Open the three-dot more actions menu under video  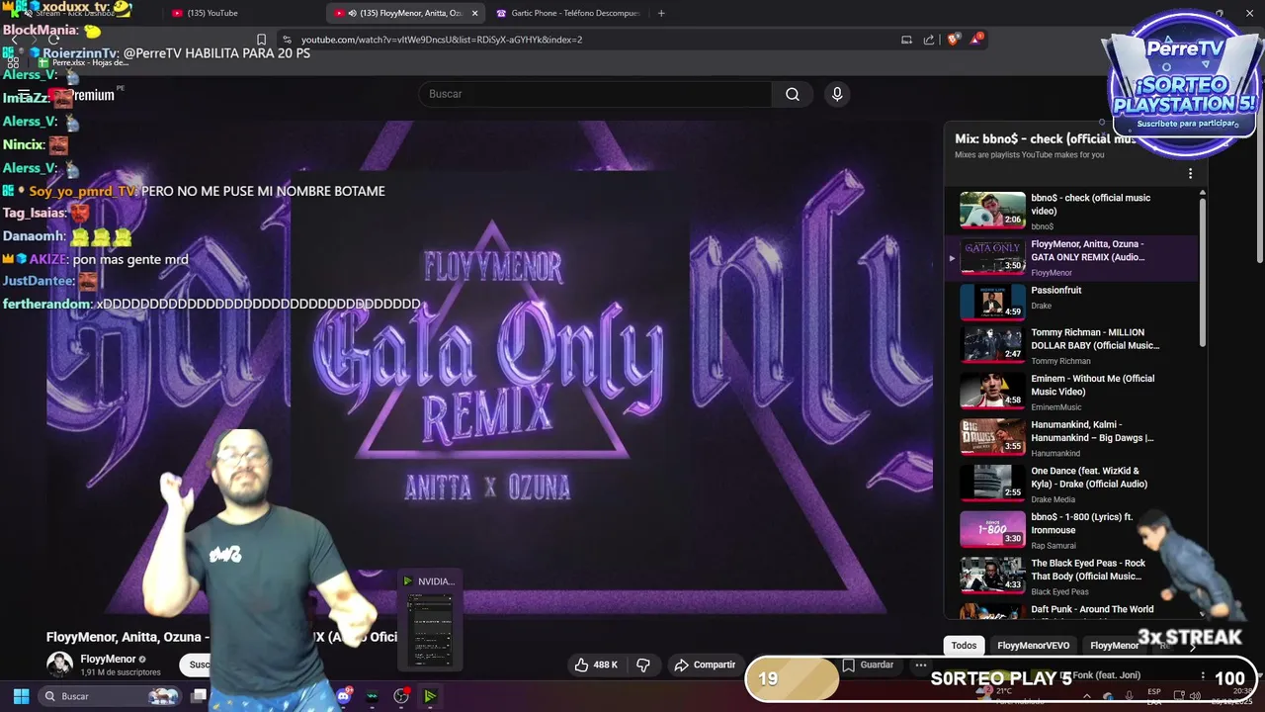coord(921,665)
